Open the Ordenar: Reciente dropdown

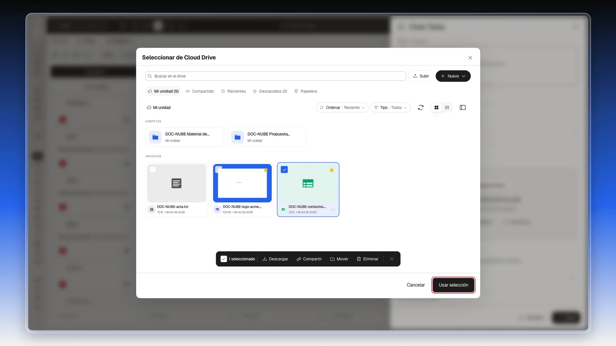[x=342, y=108]
